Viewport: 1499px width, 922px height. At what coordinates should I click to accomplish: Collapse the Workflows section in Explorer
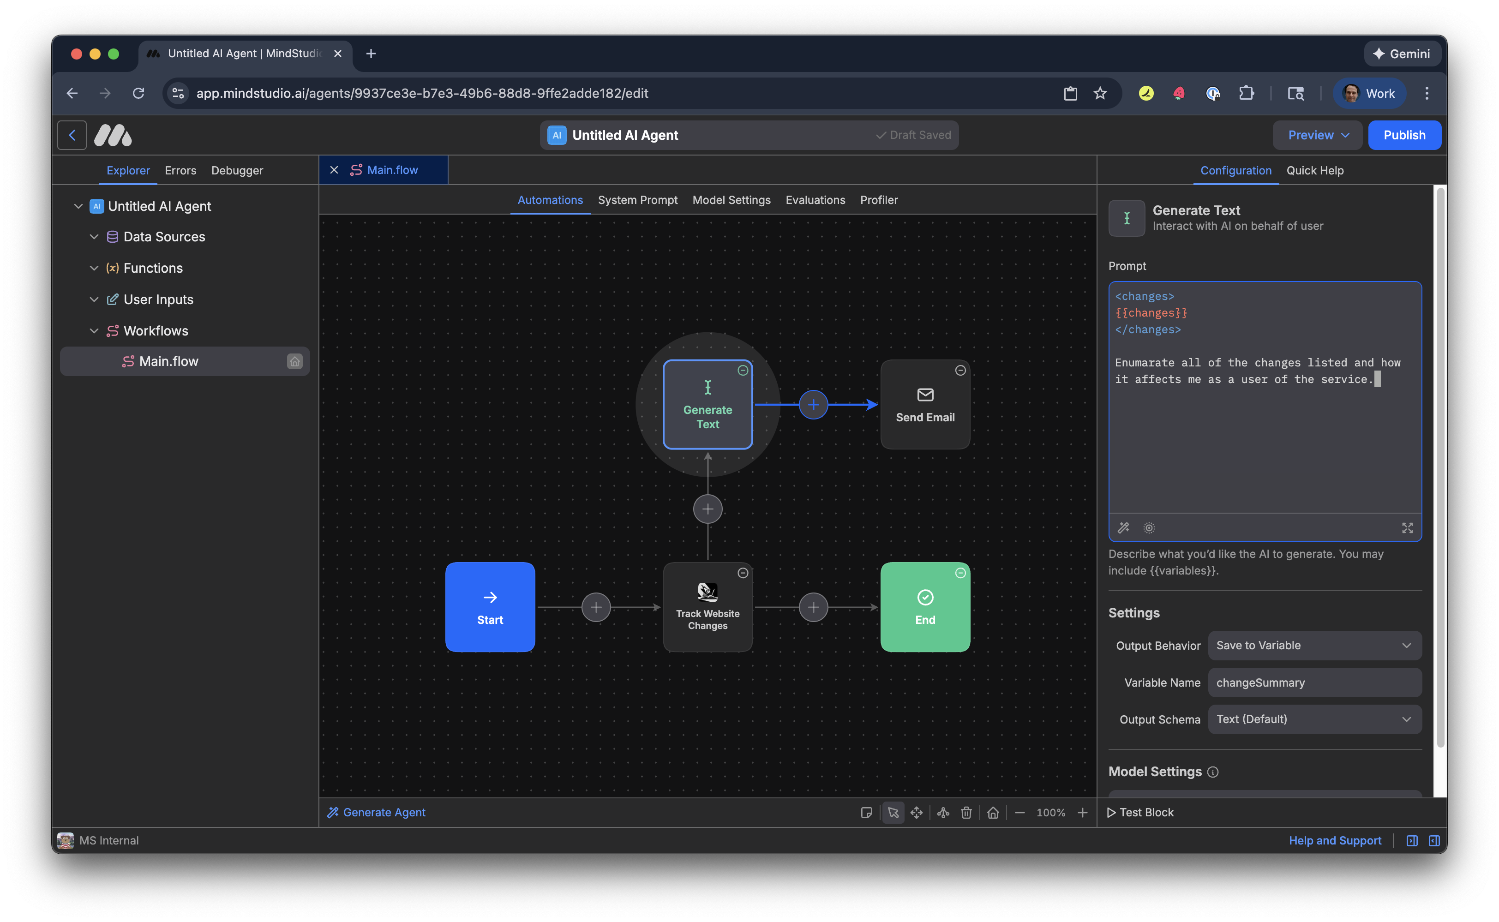(x=94, y=330)
